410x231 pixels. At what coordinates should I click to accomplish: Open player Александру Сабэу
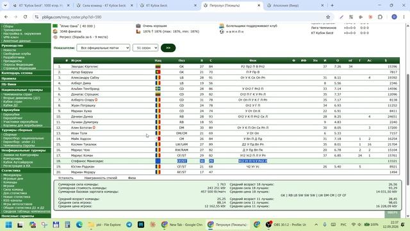coord(85,78)
